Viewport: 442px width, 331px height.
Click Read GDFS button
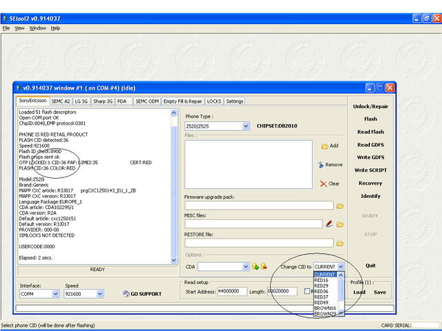pos(370,145)
